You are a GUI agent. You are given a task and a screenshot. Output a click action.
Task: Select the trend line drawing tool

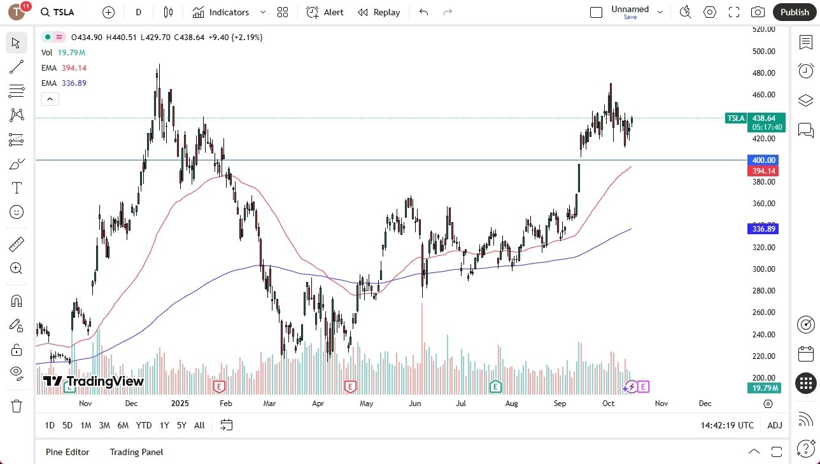click(x=16, y=67)
